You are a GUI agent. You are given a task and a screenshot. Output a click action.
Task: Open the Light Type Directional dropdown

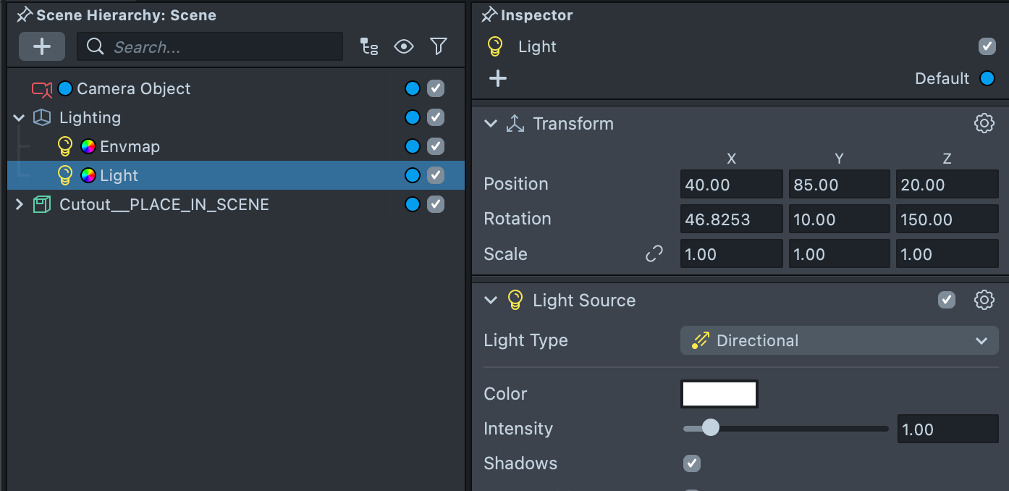tap(839, 341)
